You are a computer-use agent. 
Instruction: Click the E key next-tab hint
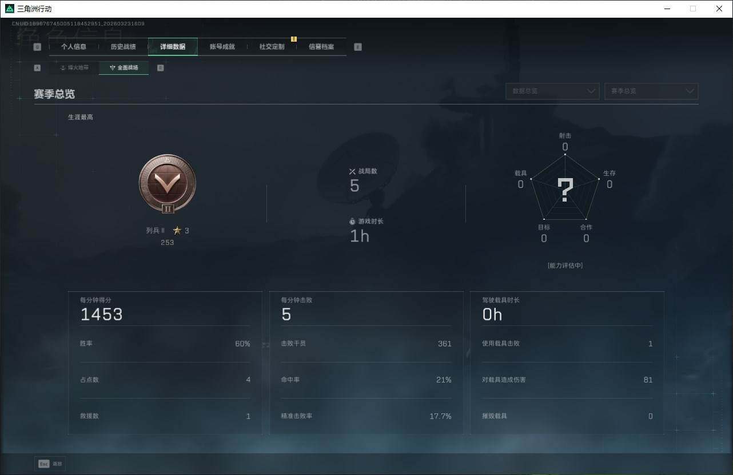pyautogui.click(x=358, y=47)
